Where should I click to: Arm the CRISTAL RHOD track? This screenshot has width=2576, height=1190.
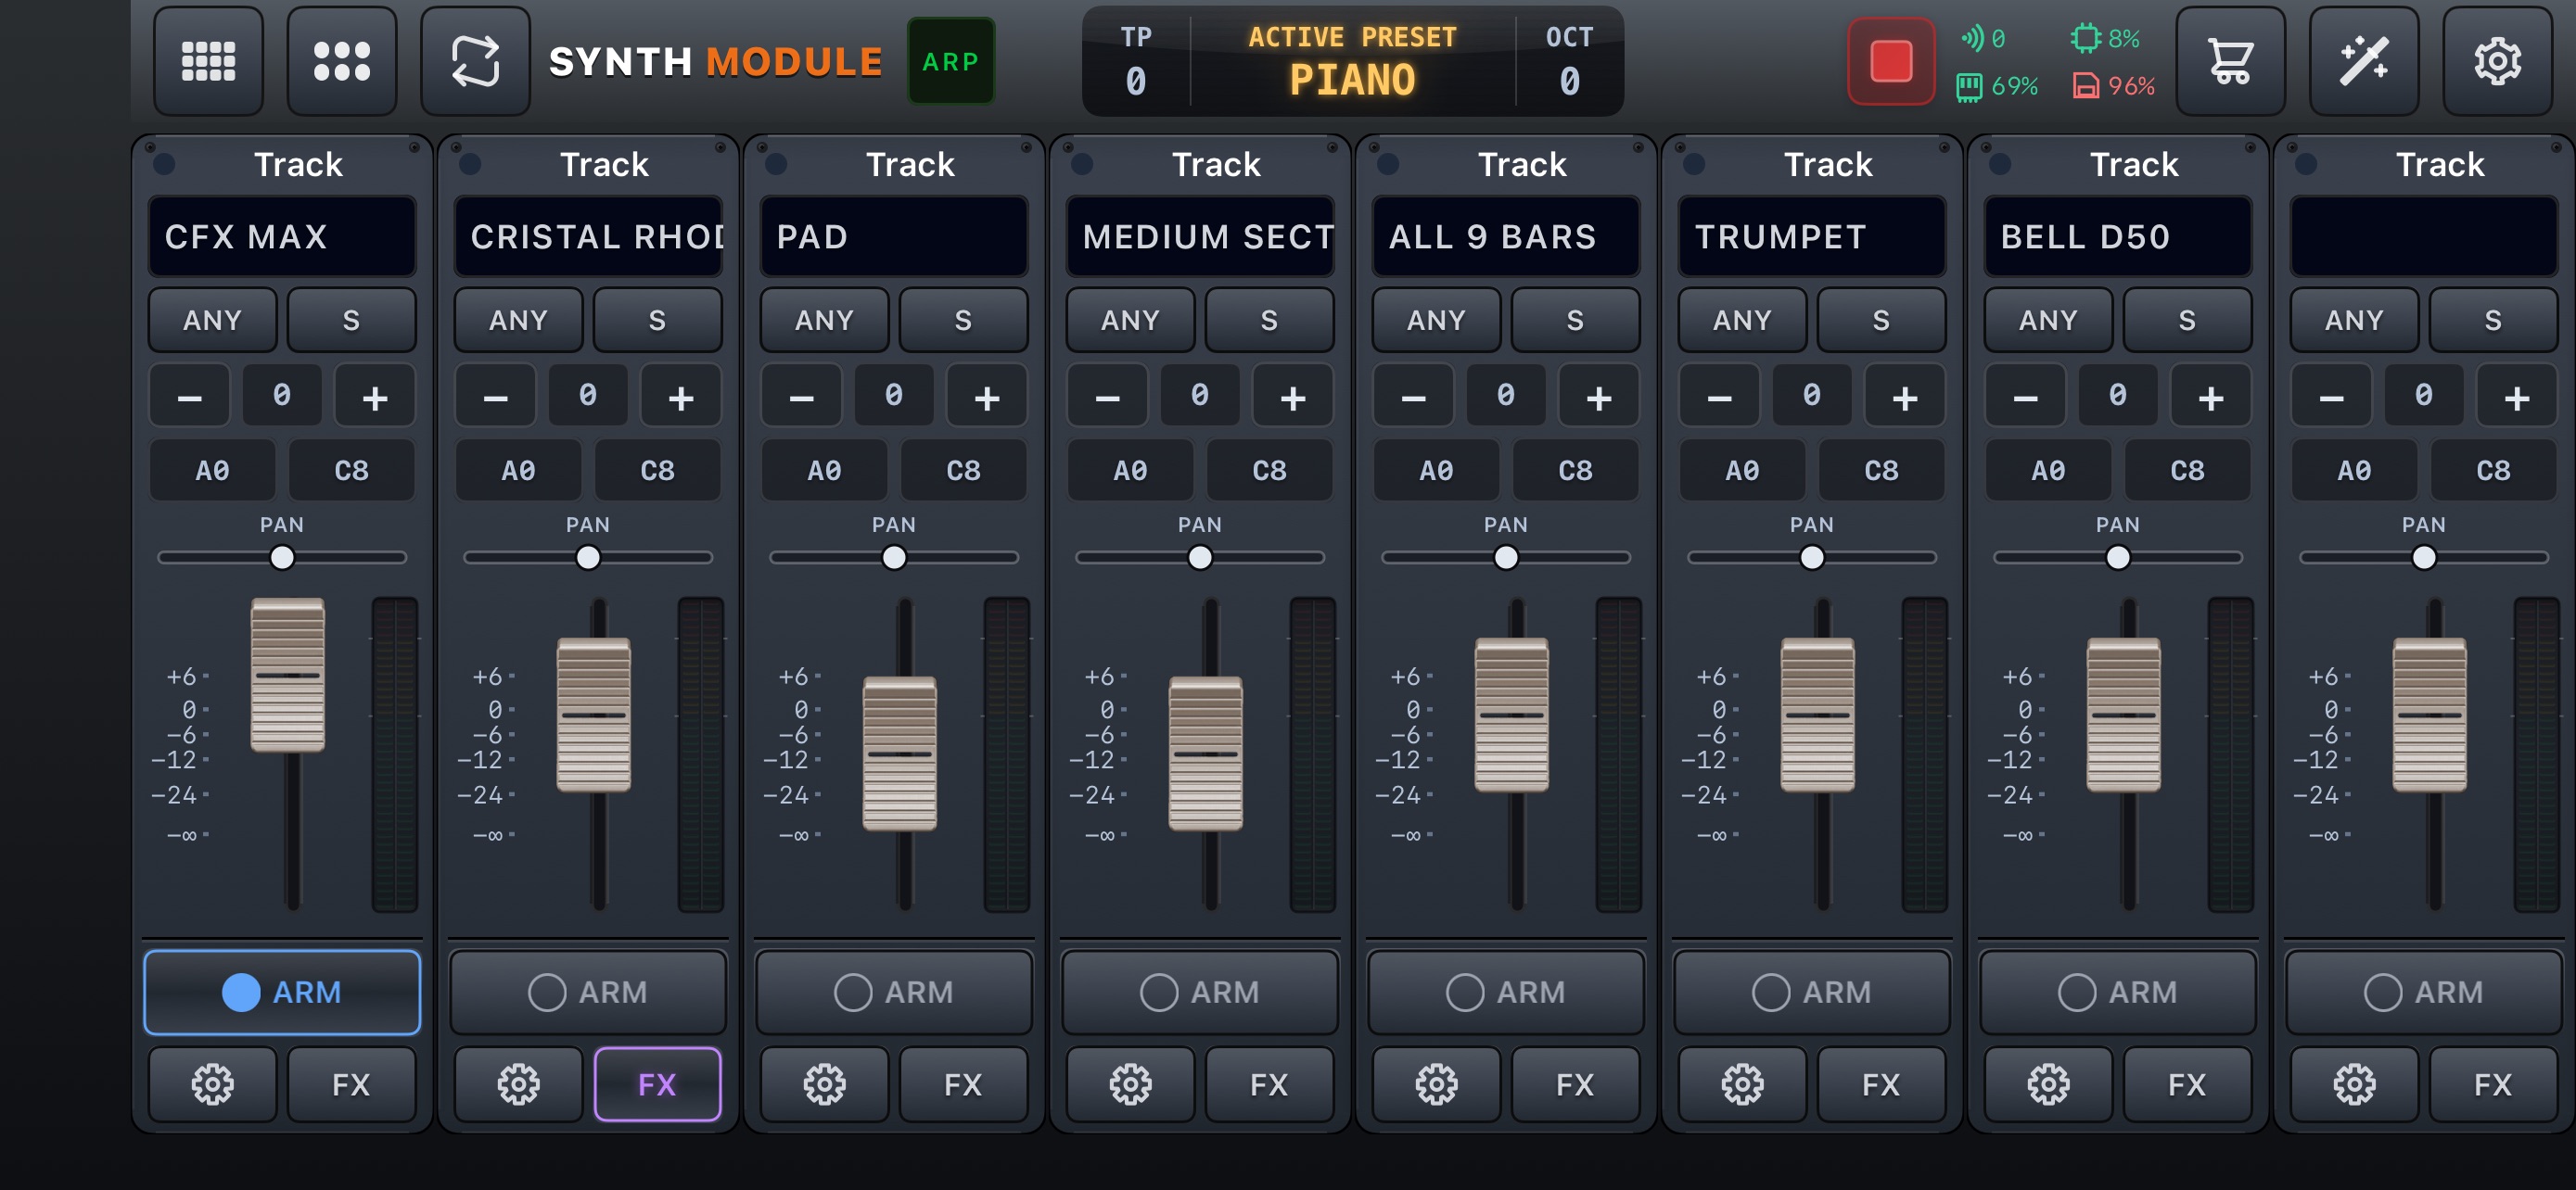pos(588,993)
